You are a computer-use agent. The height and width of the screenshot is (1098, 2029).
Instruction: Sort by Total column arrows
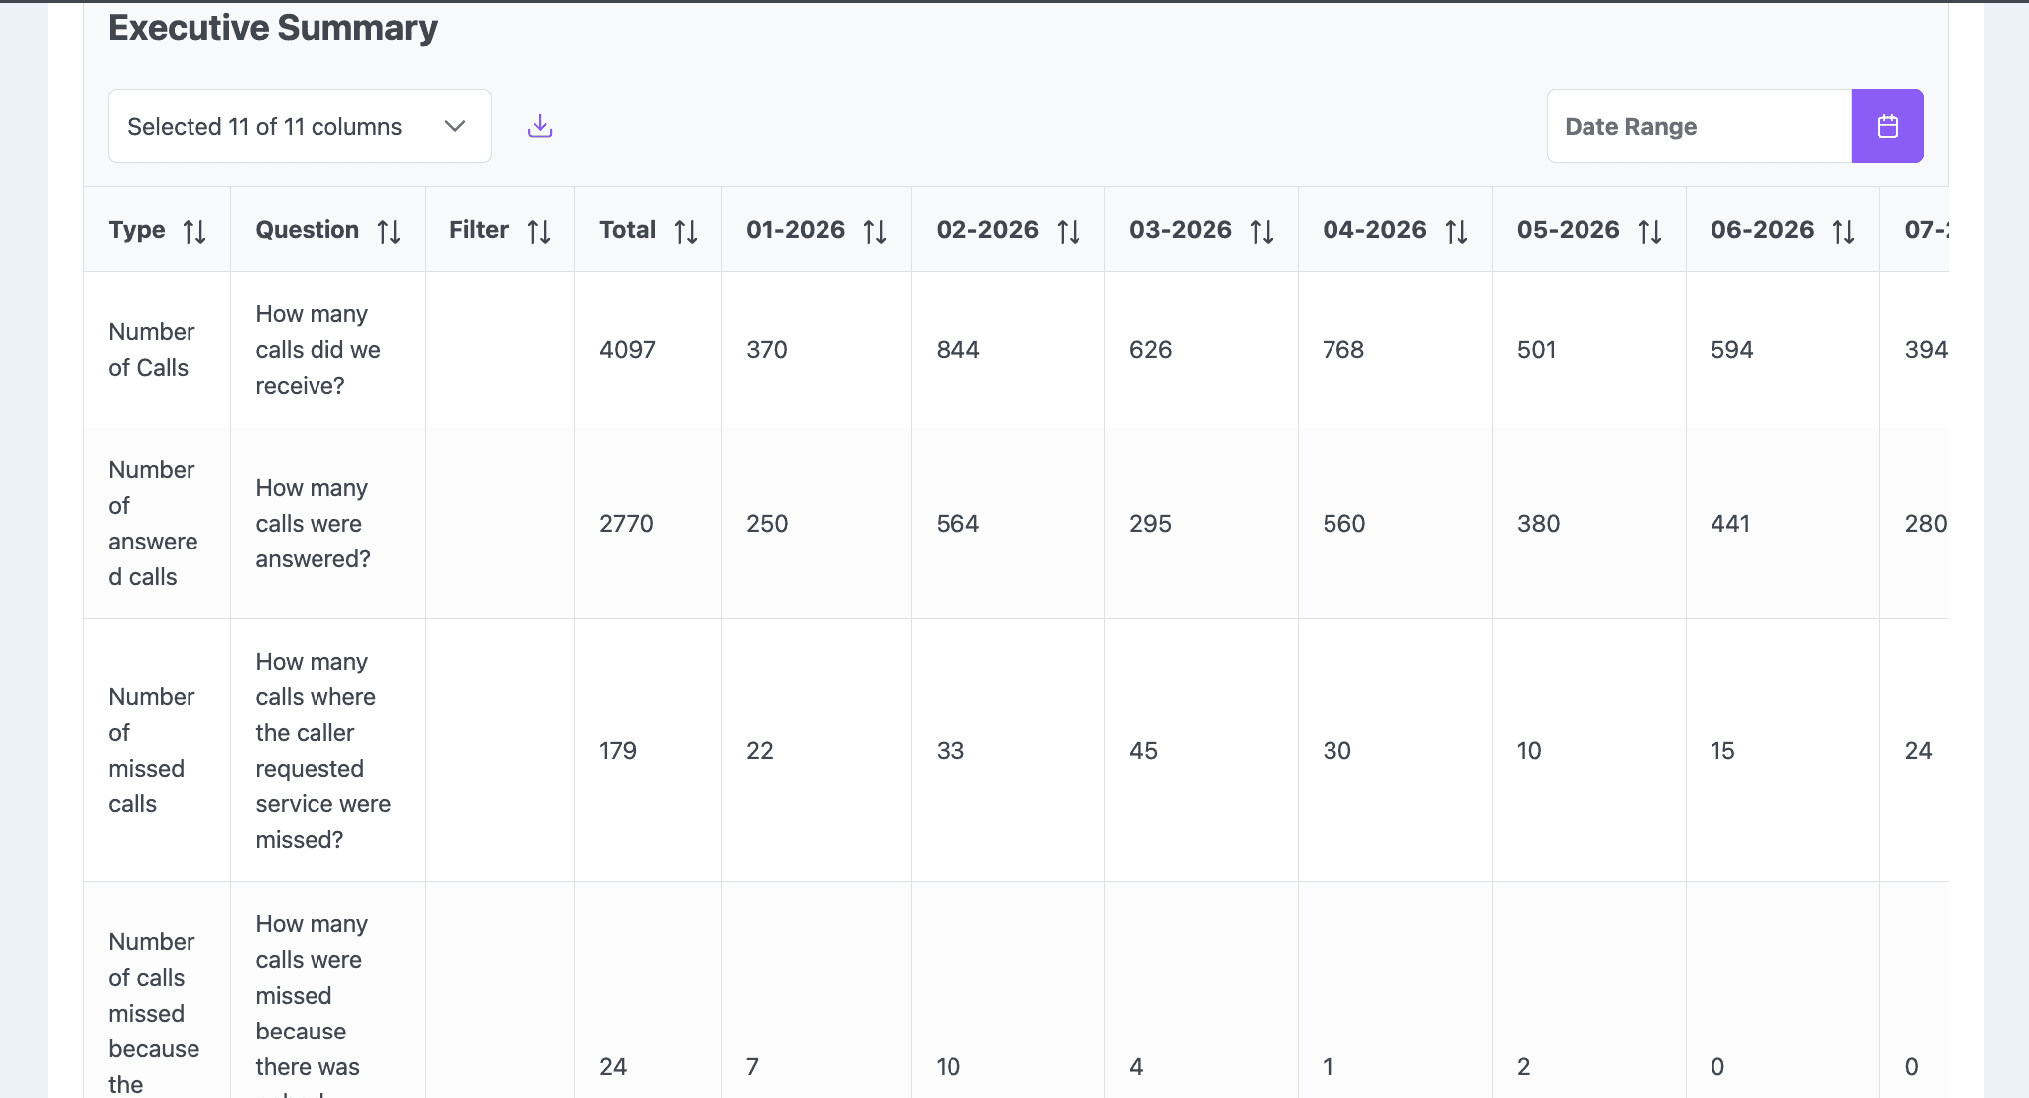686,231
